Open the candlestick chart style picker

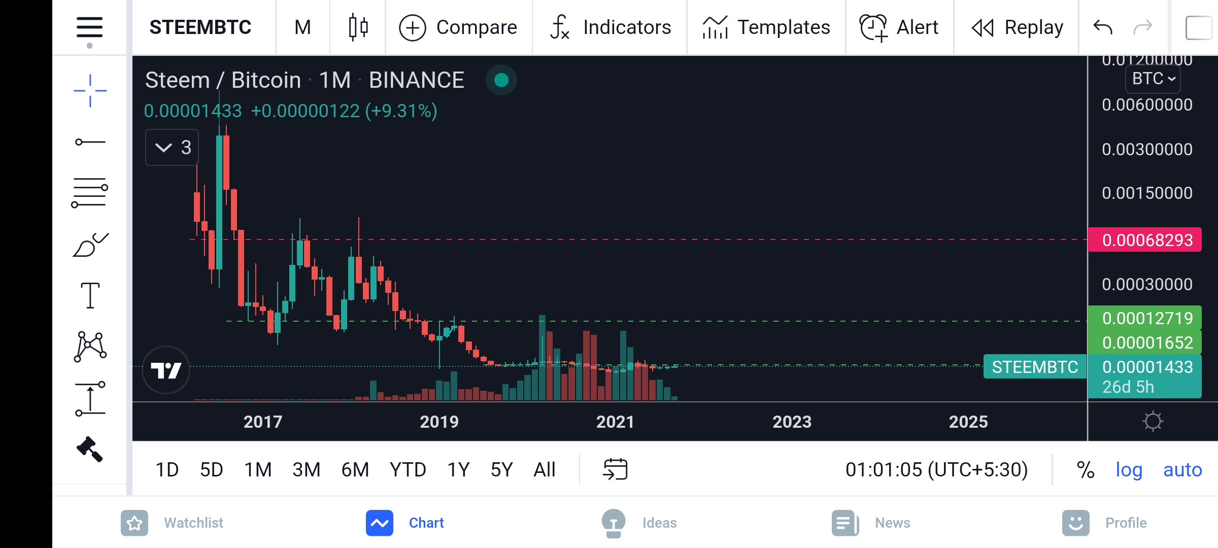coord(358,27)
